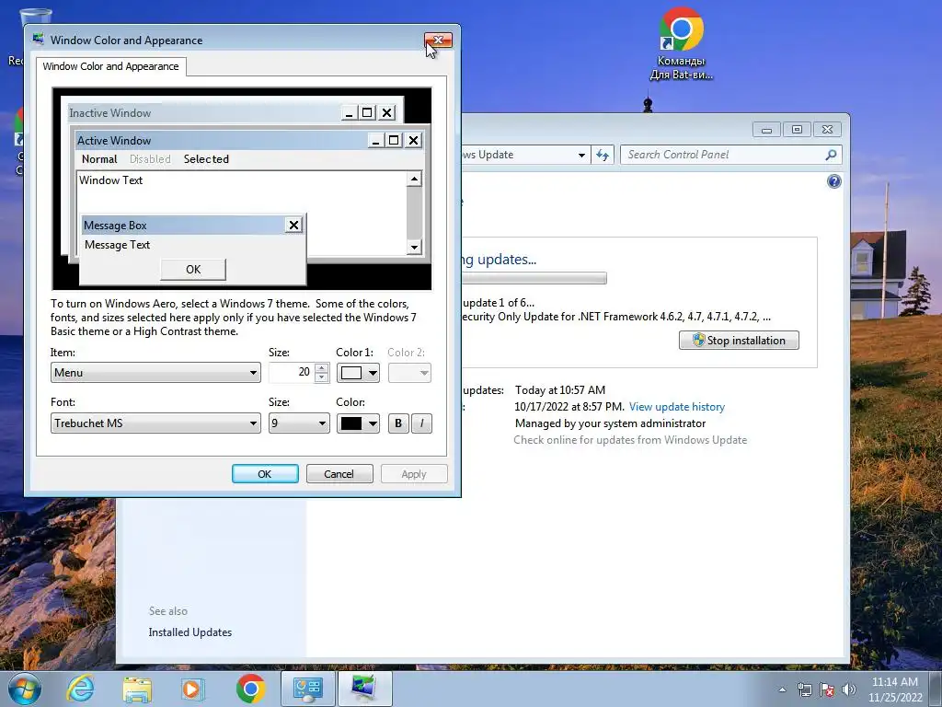Click preview Inactive Window close button

click(x=387, y=112)
